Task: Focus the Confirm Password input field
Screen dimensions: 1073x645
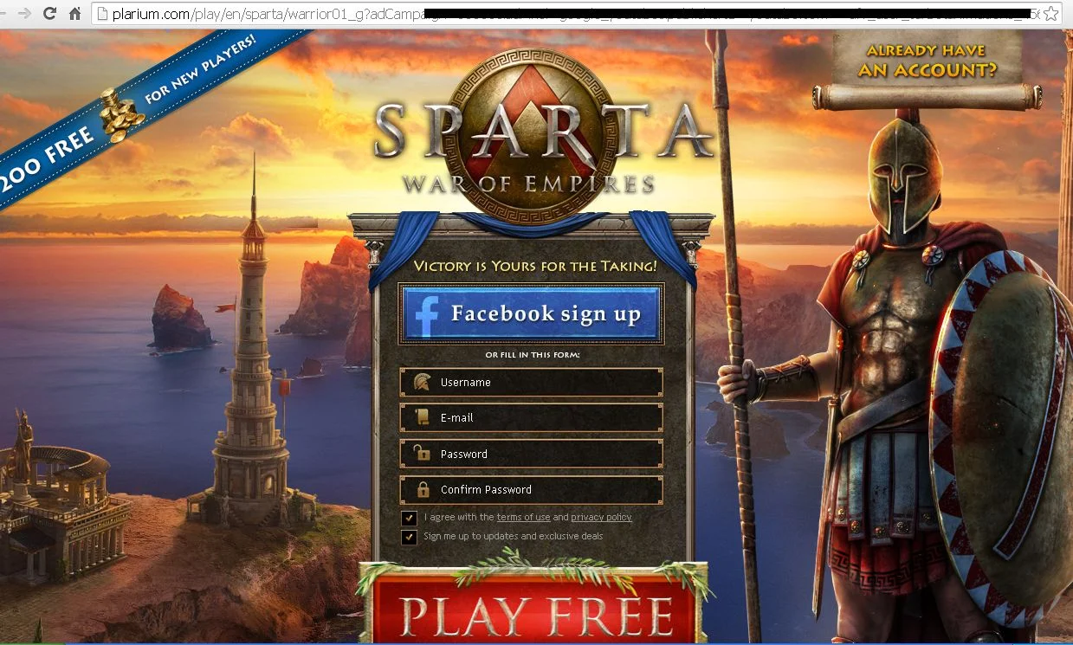Action: pos(531,489)
